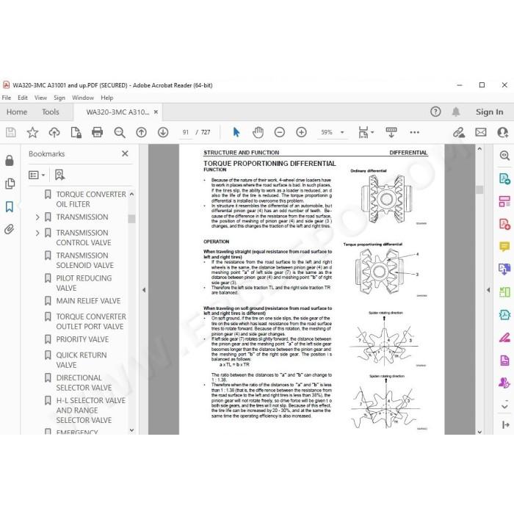Jump to TRANSMISSION SOLENOID VALVE bookmark
Screen dimensions: 514x514
click(85, 260)
